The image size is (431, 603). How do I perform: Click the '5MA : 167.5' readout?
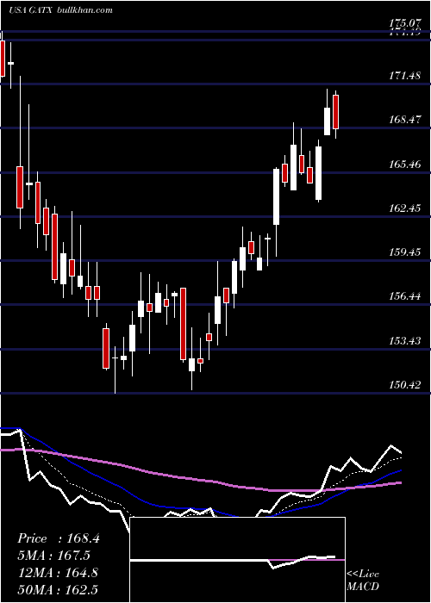[53, 556]
